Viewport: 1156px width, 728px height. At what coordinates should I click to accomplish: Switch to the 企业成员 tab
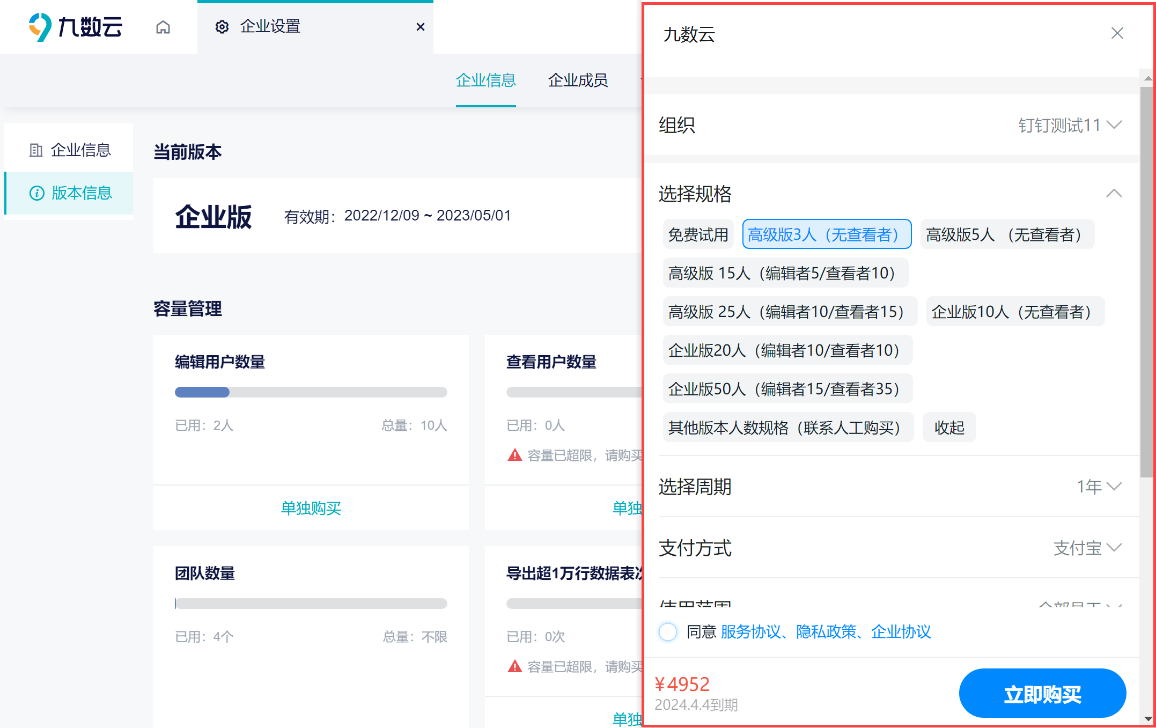(577, 80)
